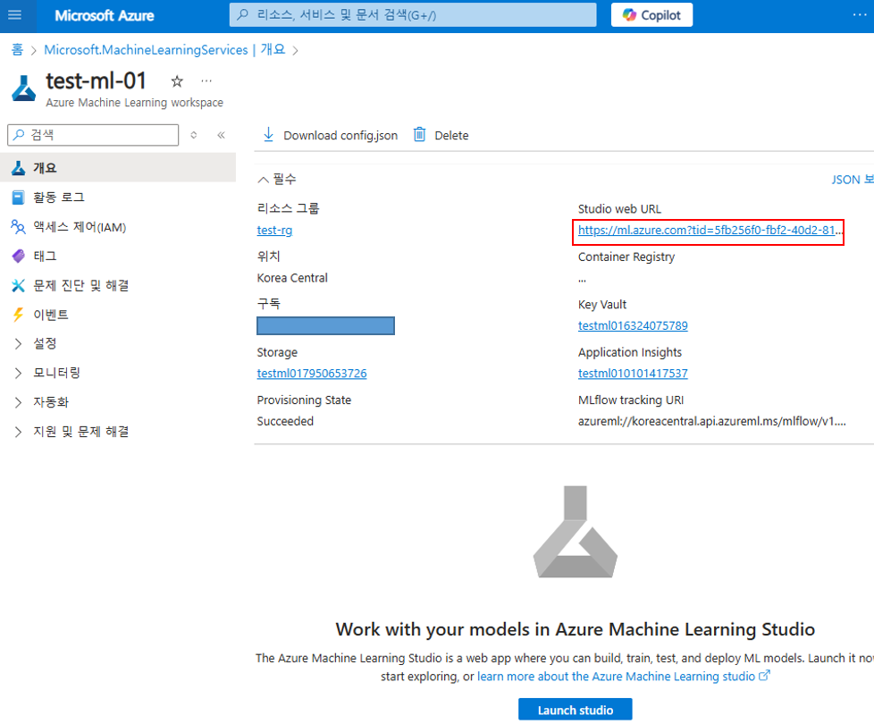The width and height of the screenshot is (874, 724).
Task: Open the test-rg resource group link
Action: [x=274, y=231]
